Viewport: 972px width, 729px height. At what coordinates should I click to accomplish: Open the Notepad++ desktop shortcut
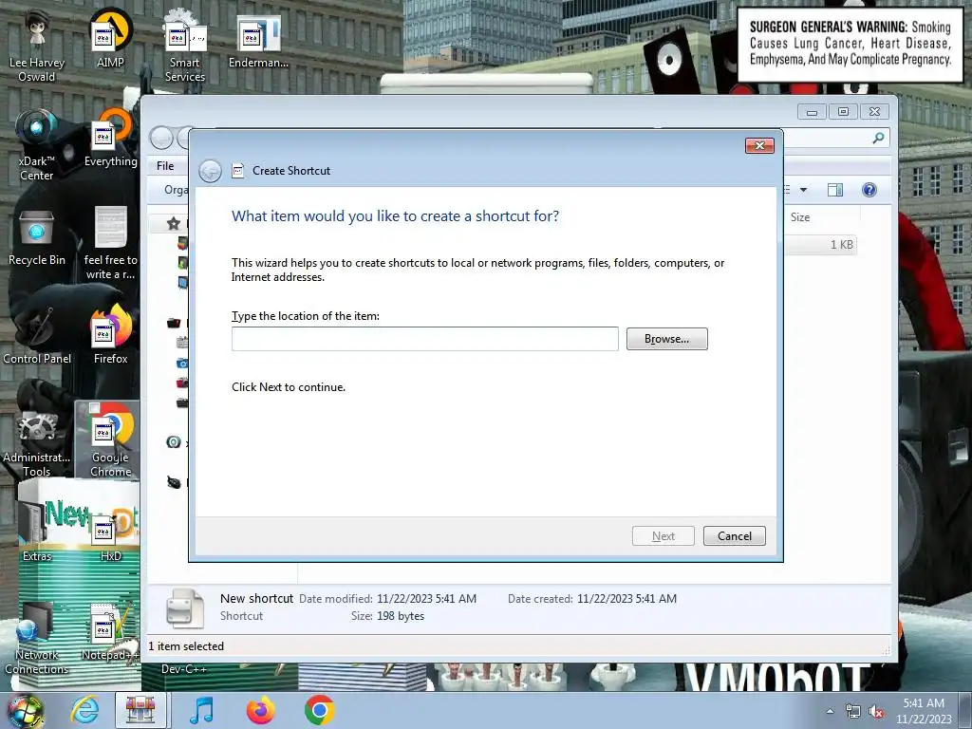[x=110, y=631]
